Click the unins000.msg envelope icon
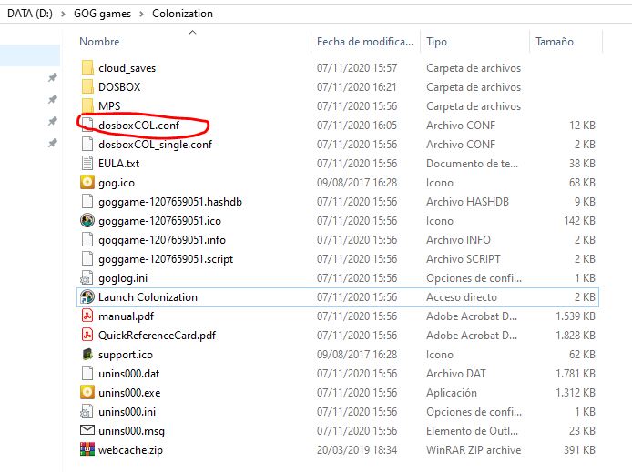This screenshot has height=472, width=632. tap(87, 430)
